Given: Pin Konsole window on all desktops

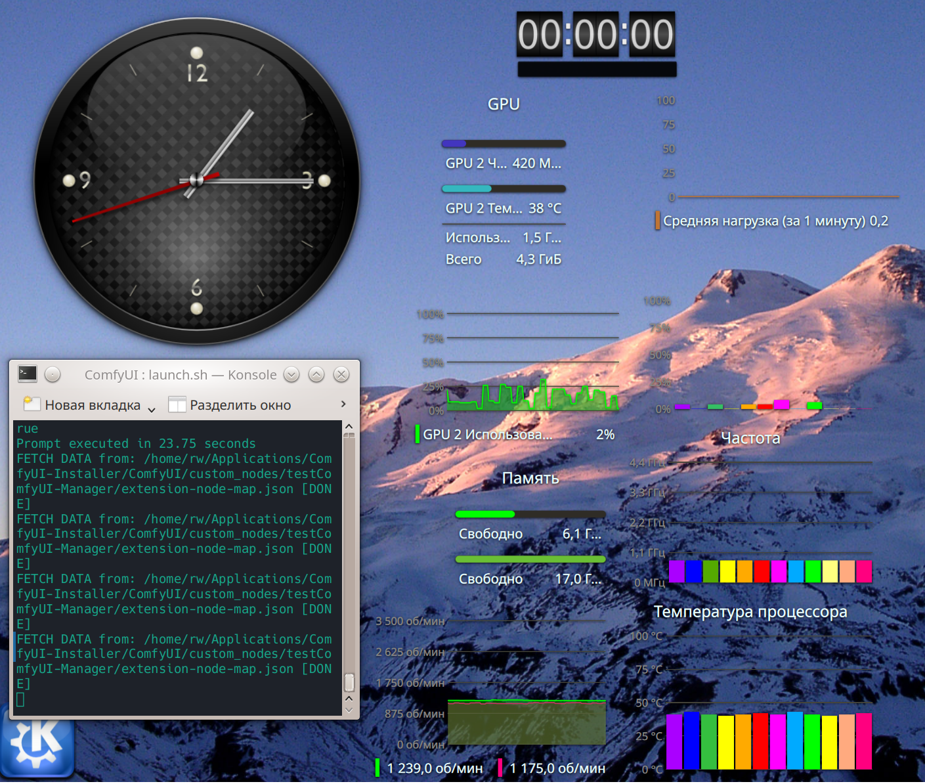Looking at the screenshot, I should [53, 374].
